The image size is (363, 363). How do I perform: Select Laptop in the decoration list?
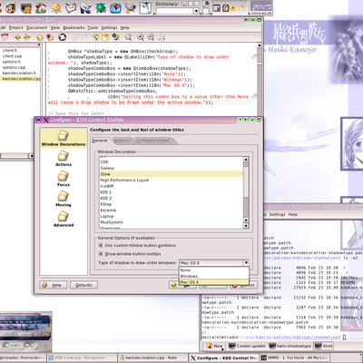(172, 216)
